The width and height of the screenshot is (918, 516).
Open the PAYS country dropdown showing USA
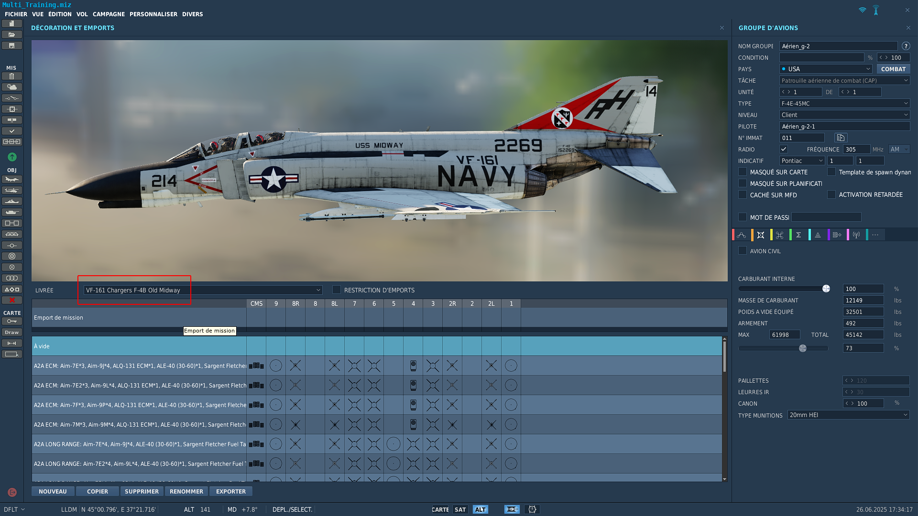826,69
